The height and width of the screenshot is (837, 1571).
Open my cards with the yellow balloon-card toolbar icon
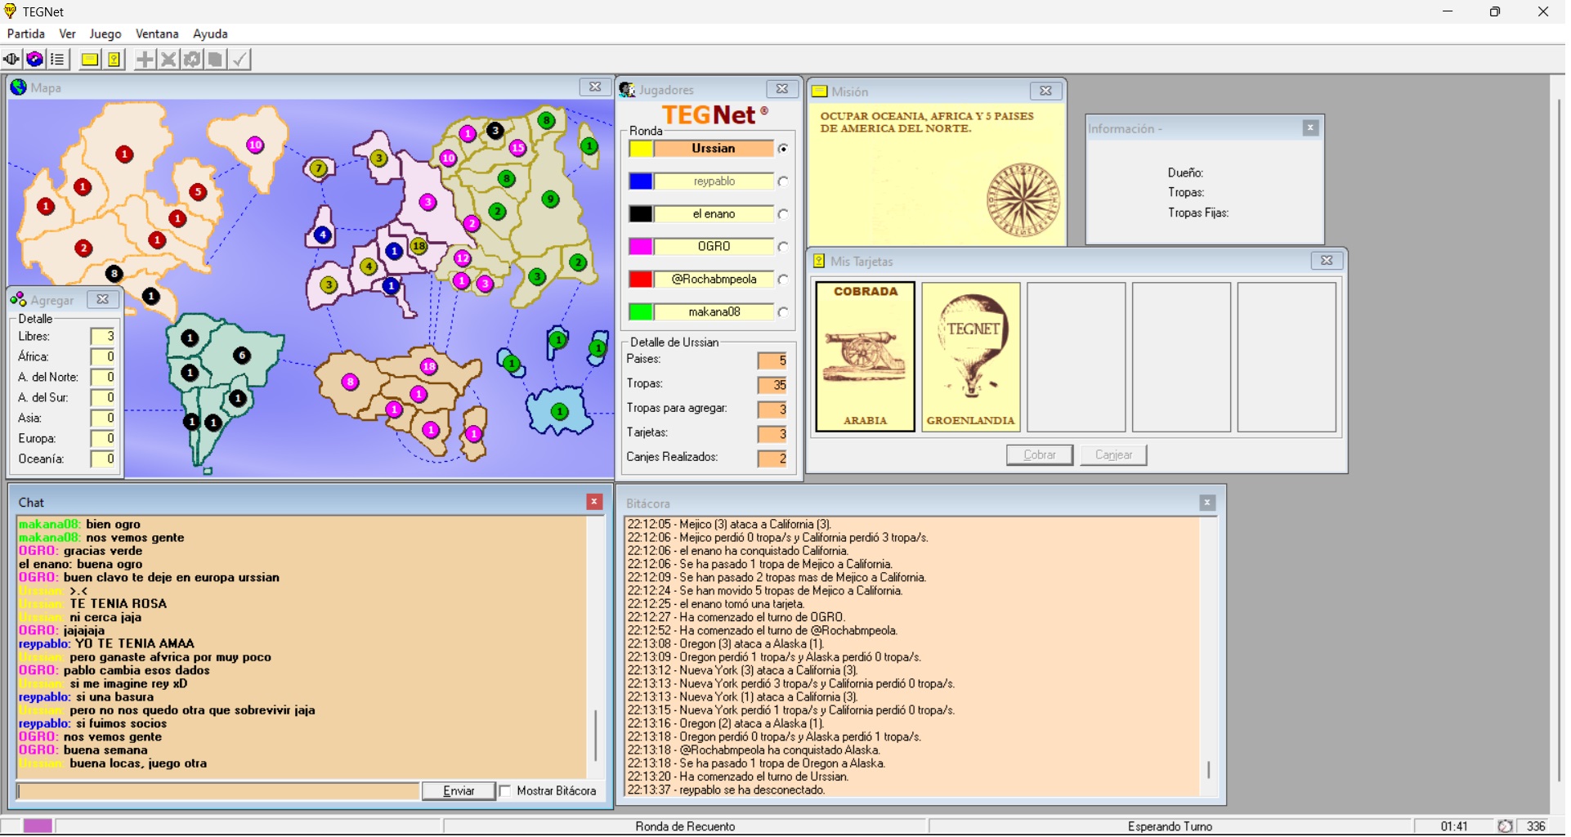pos(114,60)
